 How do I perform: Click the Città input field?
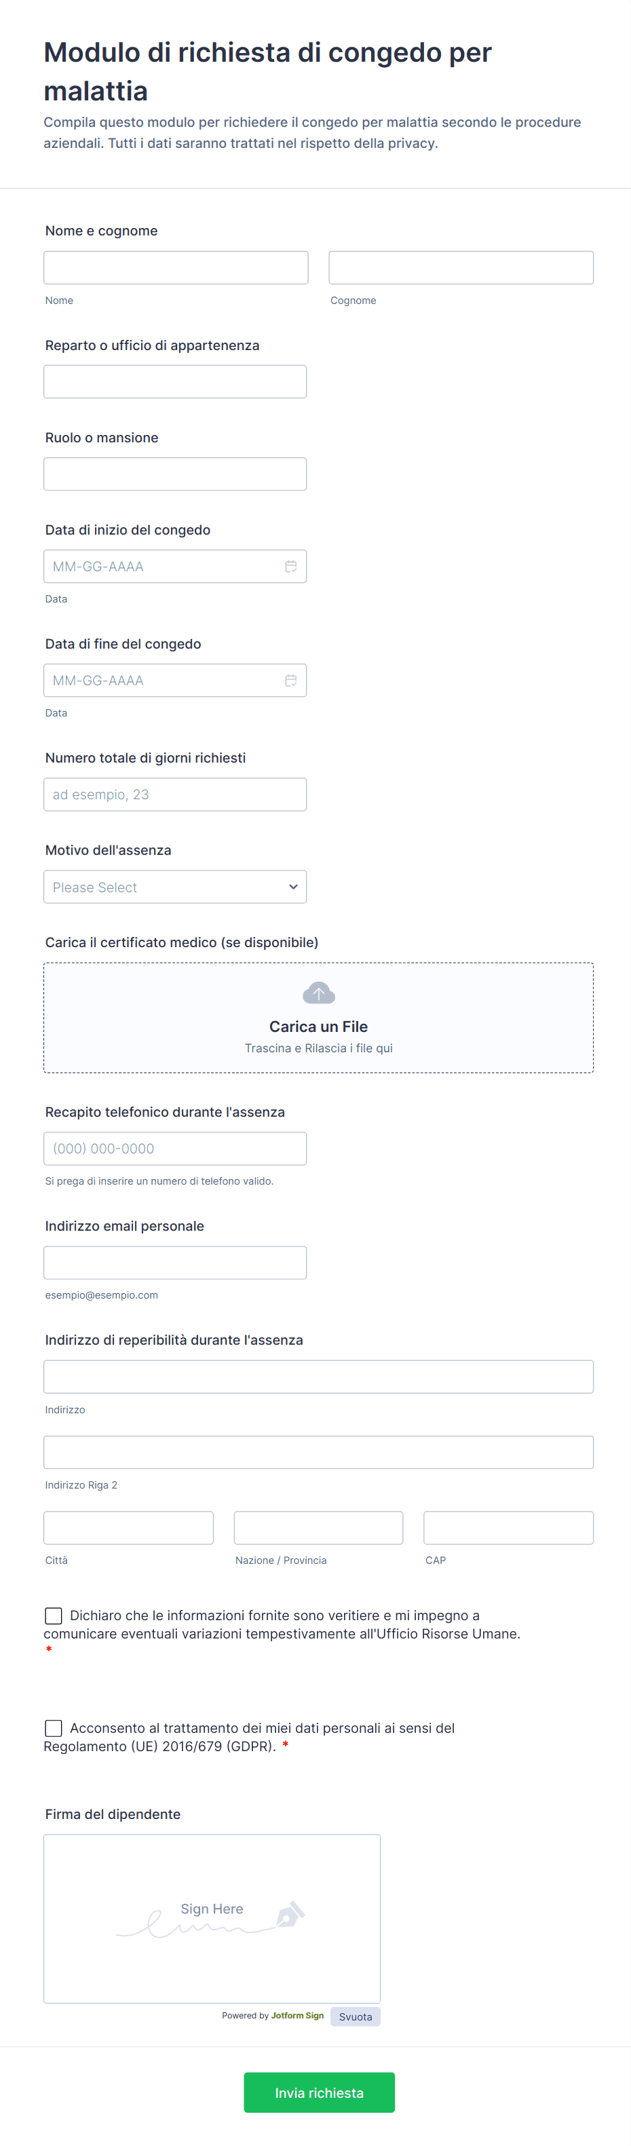[128, 1528]
